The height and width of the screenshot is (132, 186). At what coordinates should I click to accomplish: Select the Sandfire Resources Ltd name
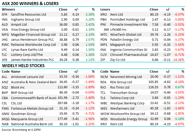click(x=28, y=15)
